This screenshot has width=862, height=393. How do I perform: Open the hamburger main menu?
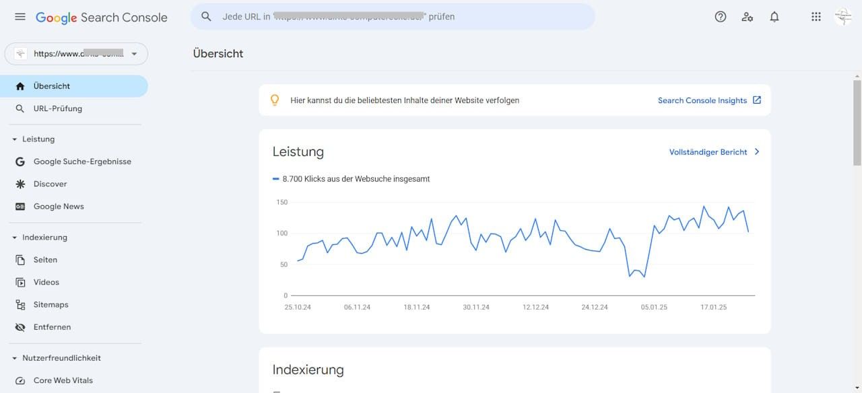(x=20, y=17)
